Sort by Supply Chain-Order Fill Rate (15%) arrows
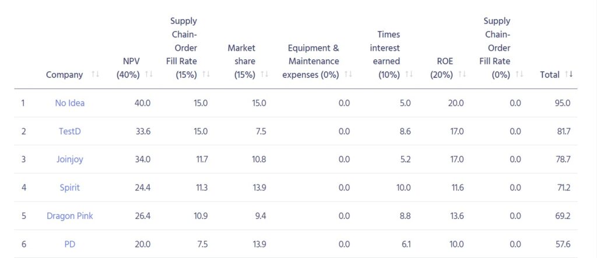 206,75
